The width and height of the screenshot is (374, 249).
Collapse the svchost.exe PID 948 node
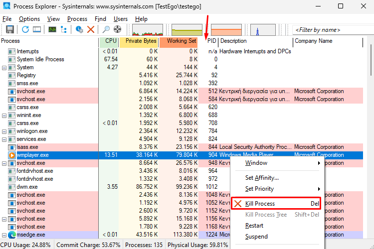tap(4, 163)
